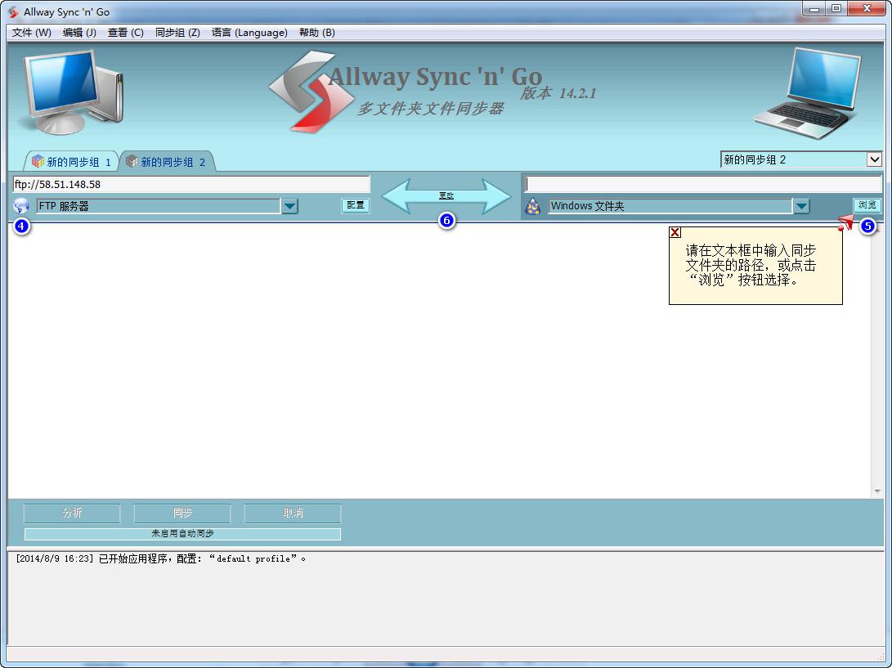Click the Allway Sync title bar app icon

(13, 12)
